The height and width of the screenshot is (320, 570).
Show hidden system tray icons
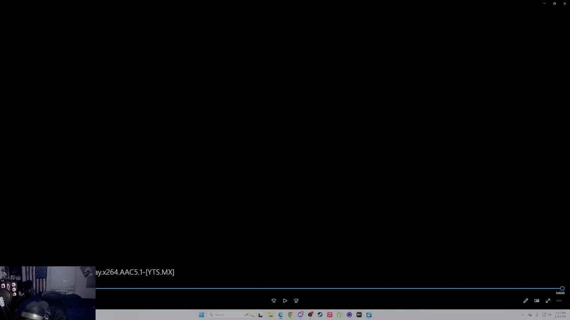tap(523, 315)
